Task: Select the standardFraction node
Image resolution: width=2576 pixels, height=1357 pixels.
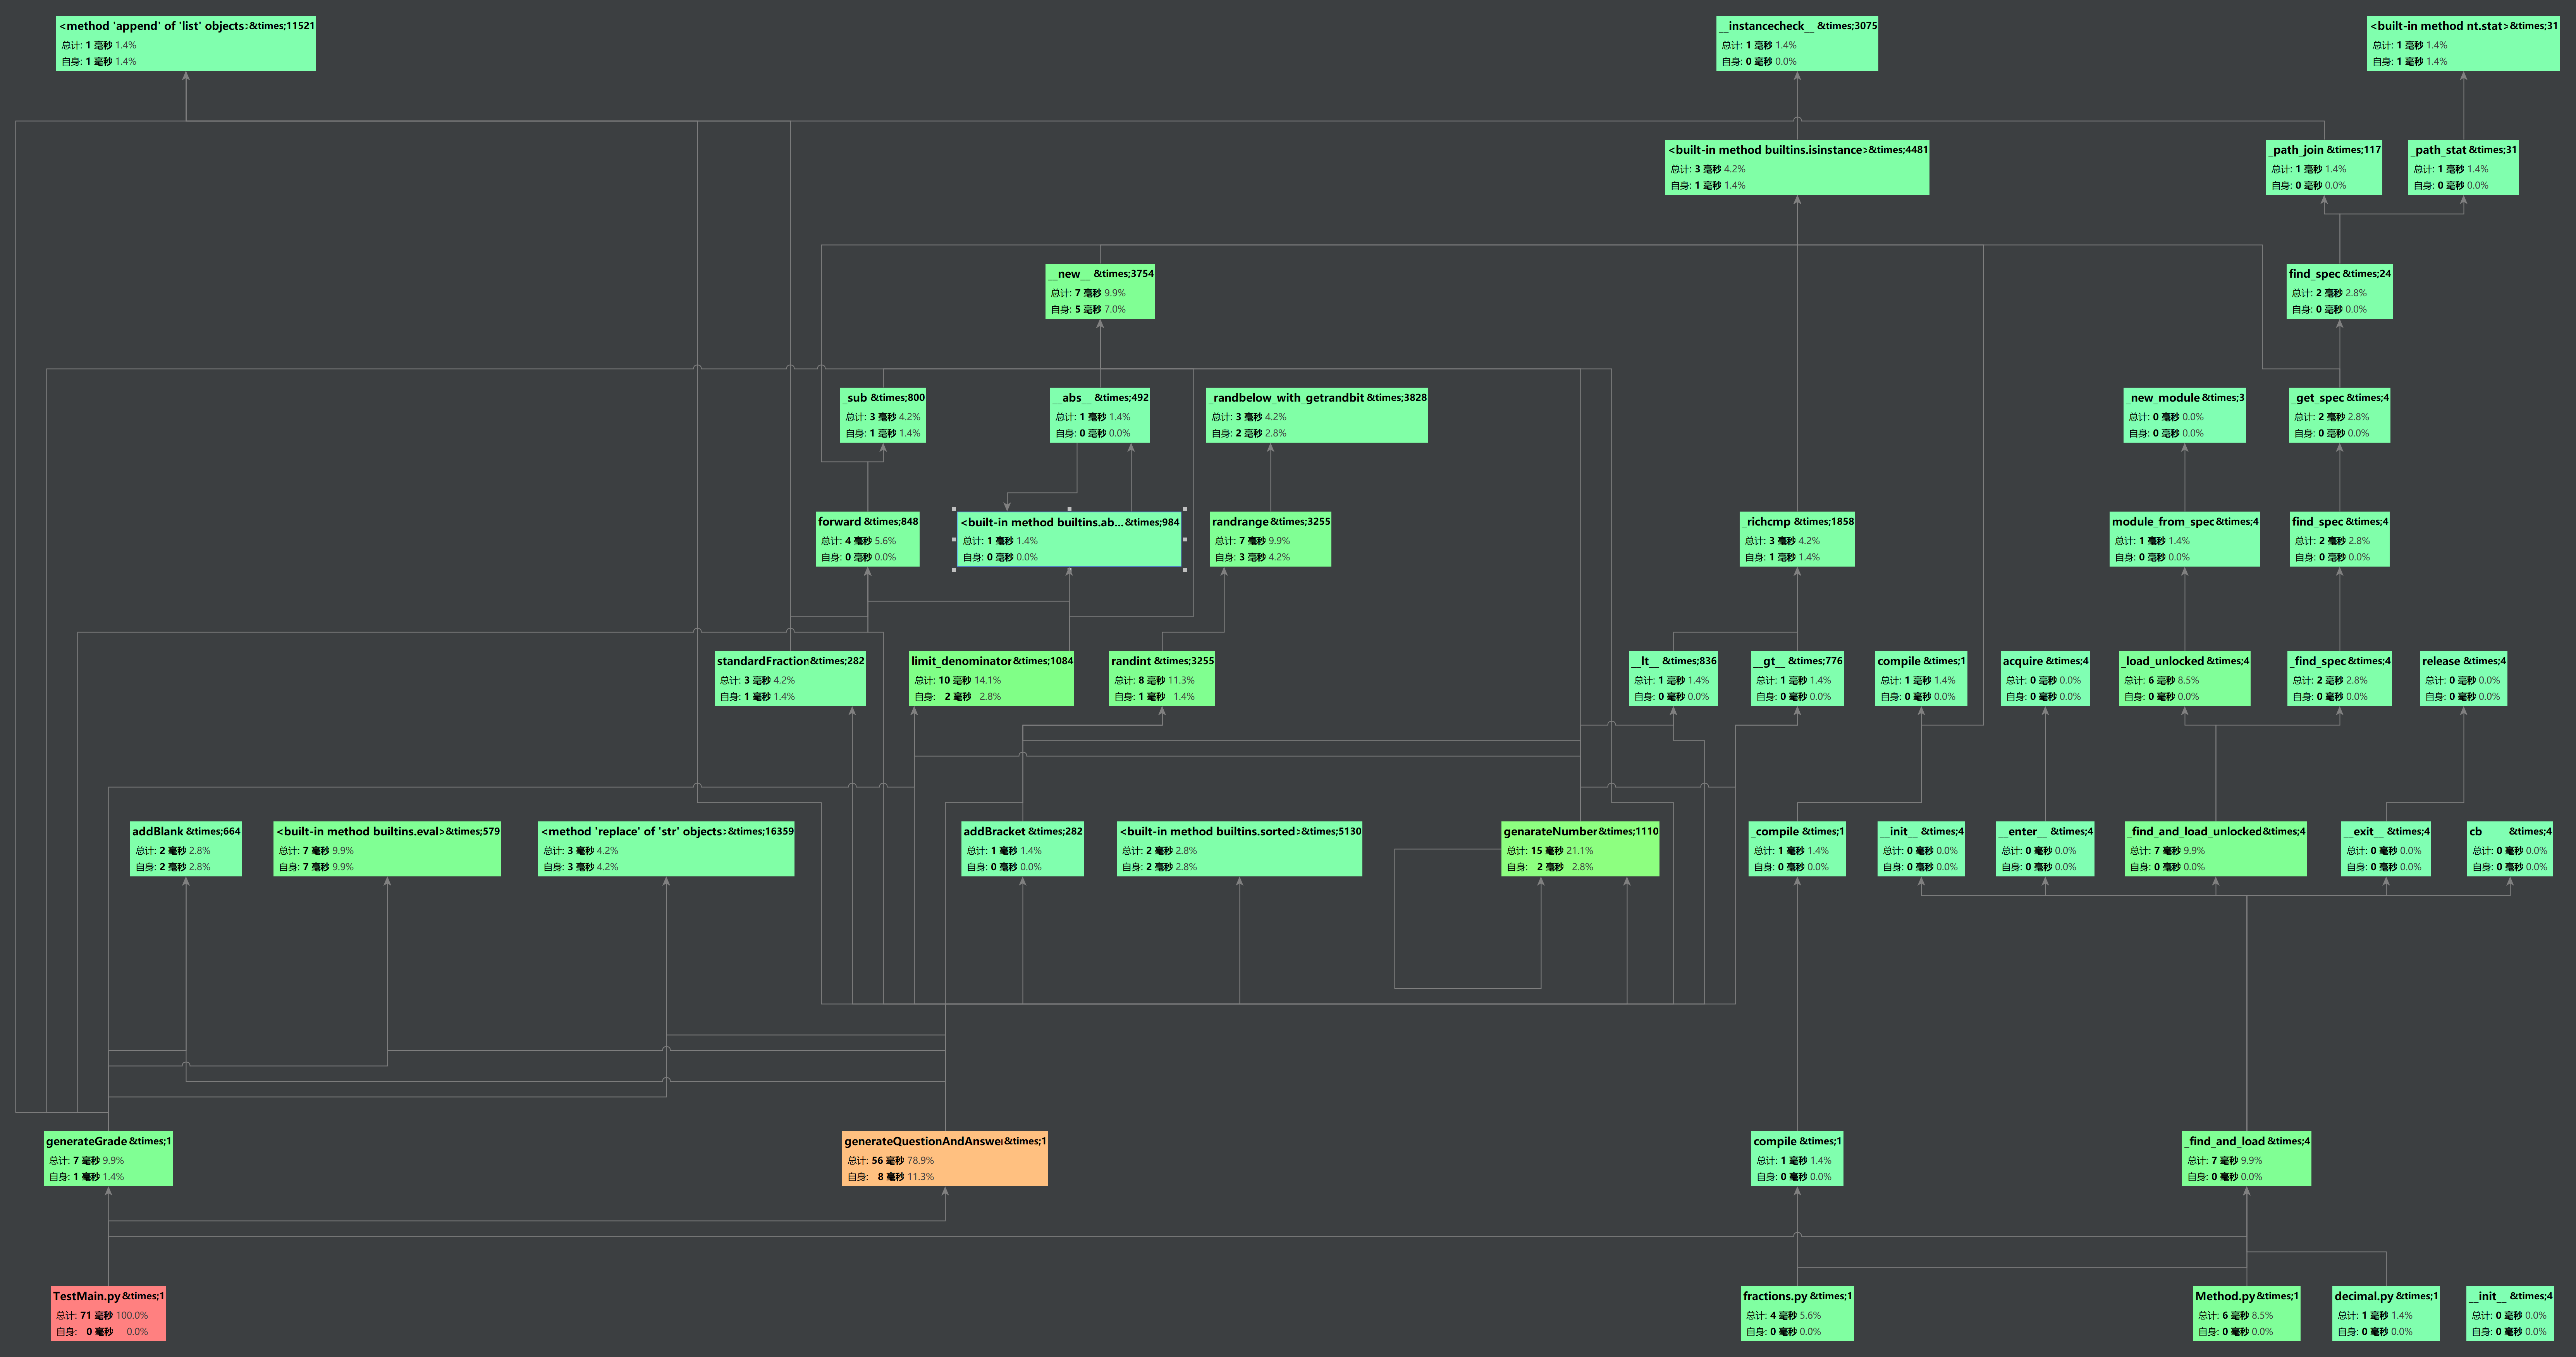Action: click(790, 678)
